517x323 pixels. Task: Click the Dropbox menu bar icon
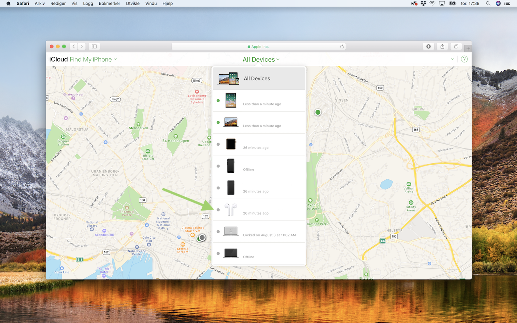(x=423, y=3)
